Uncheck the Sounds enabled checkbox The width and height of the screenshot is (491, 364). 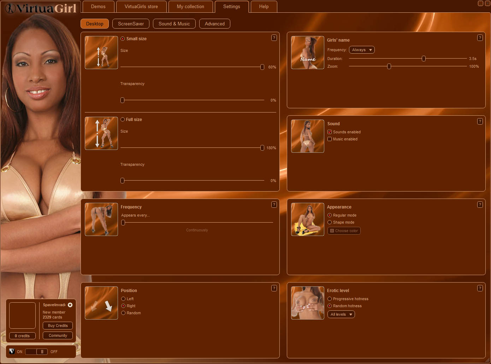click(330, 132)
